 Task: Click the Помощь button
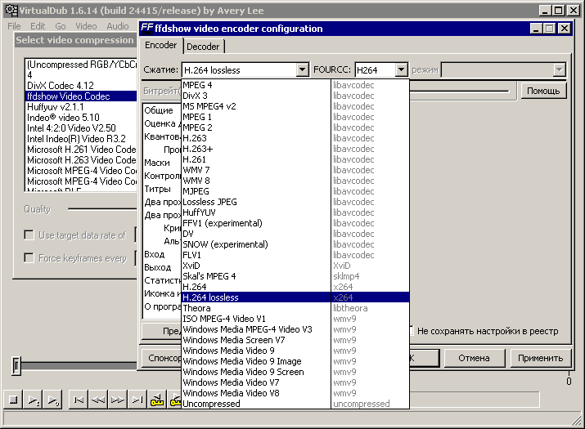coord(543,91)
